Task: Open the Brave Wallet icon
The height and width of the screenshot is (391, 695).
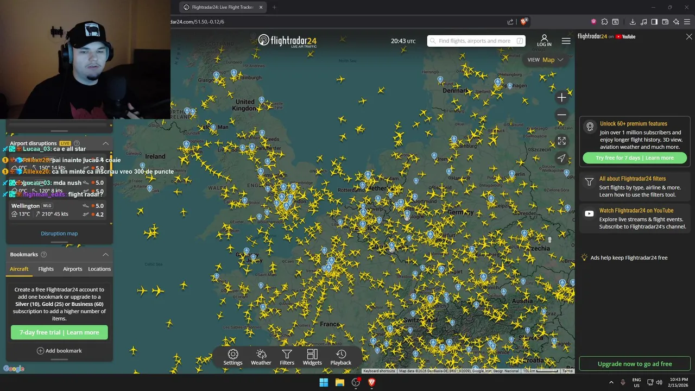Action: coord(665,22)
